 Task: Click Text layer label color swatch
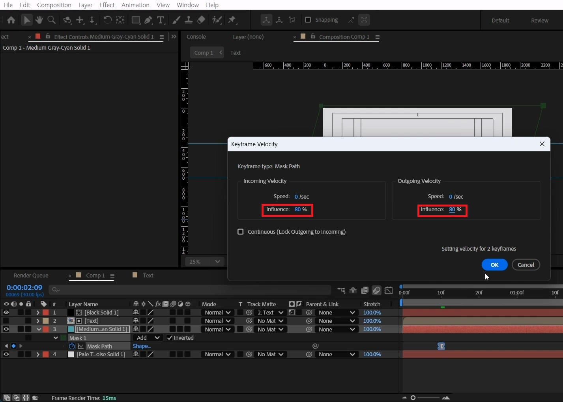point(46,321)
